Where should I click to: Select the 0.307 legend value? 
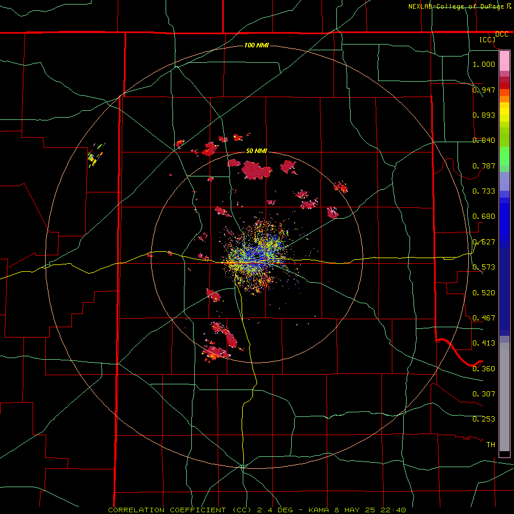tap(484, 393)
